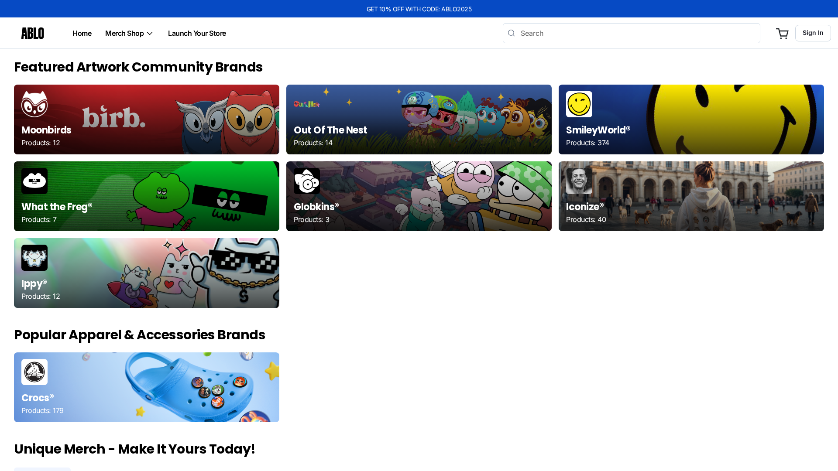Click the What the Freg logo icon

tap(34, 181)
